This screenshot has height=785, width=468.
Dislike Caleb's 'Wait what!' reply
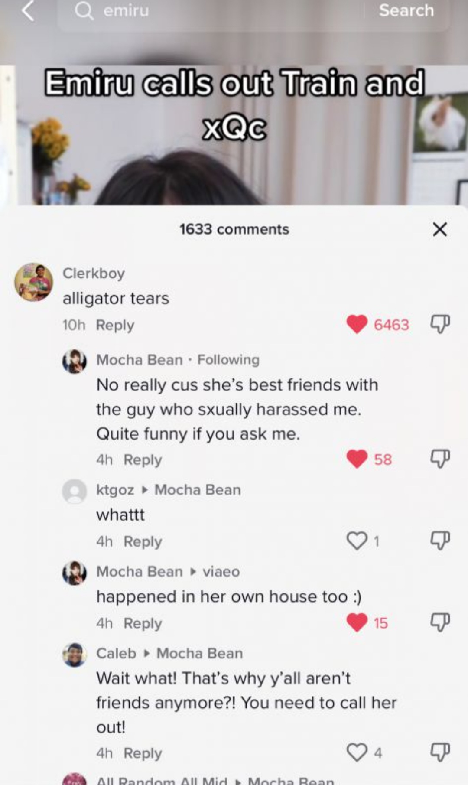(440, 752)
